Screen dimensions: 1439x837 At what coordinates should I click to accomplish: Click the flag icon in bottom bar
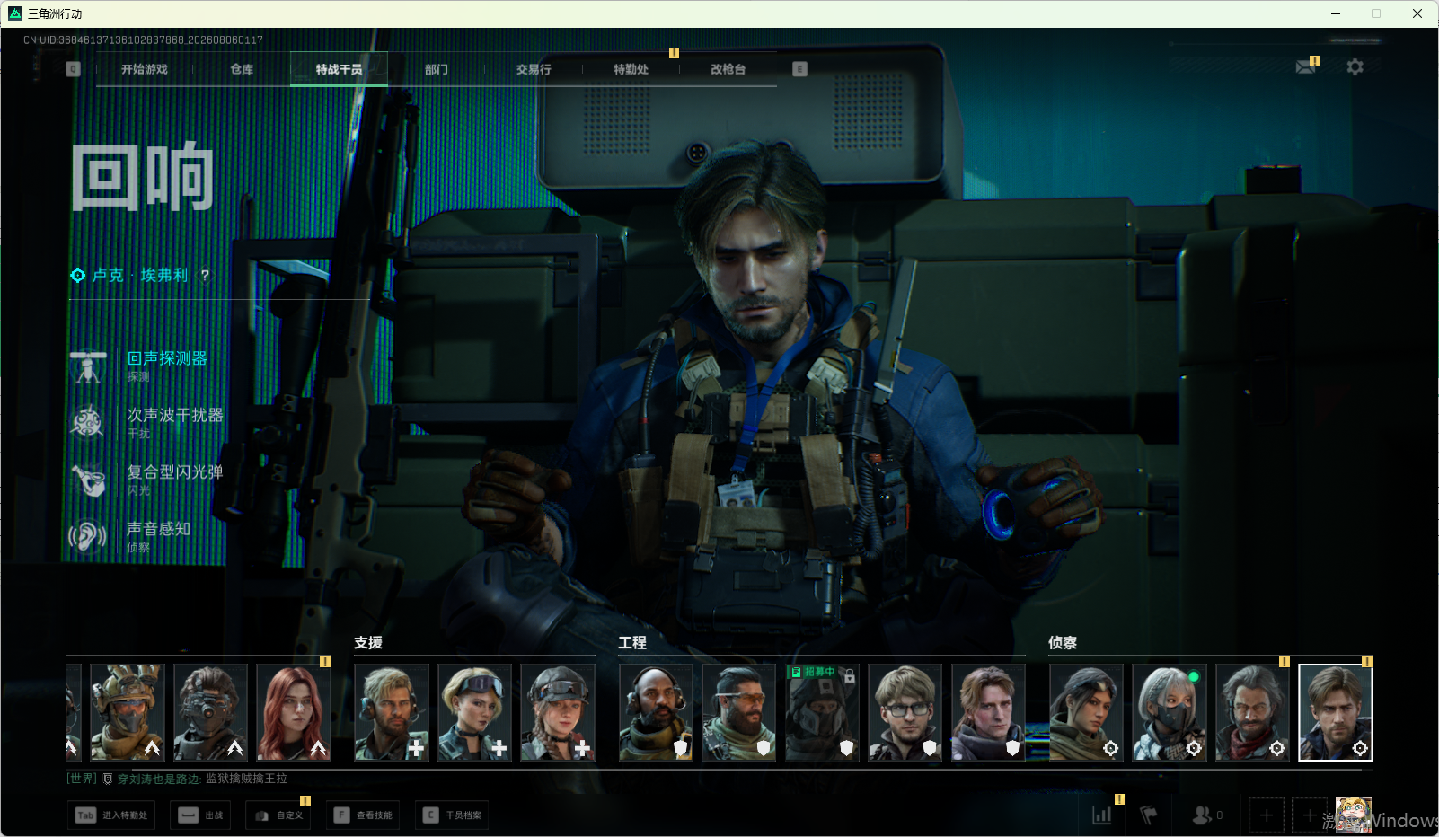pyautogui.click(x=1148, y=815)
